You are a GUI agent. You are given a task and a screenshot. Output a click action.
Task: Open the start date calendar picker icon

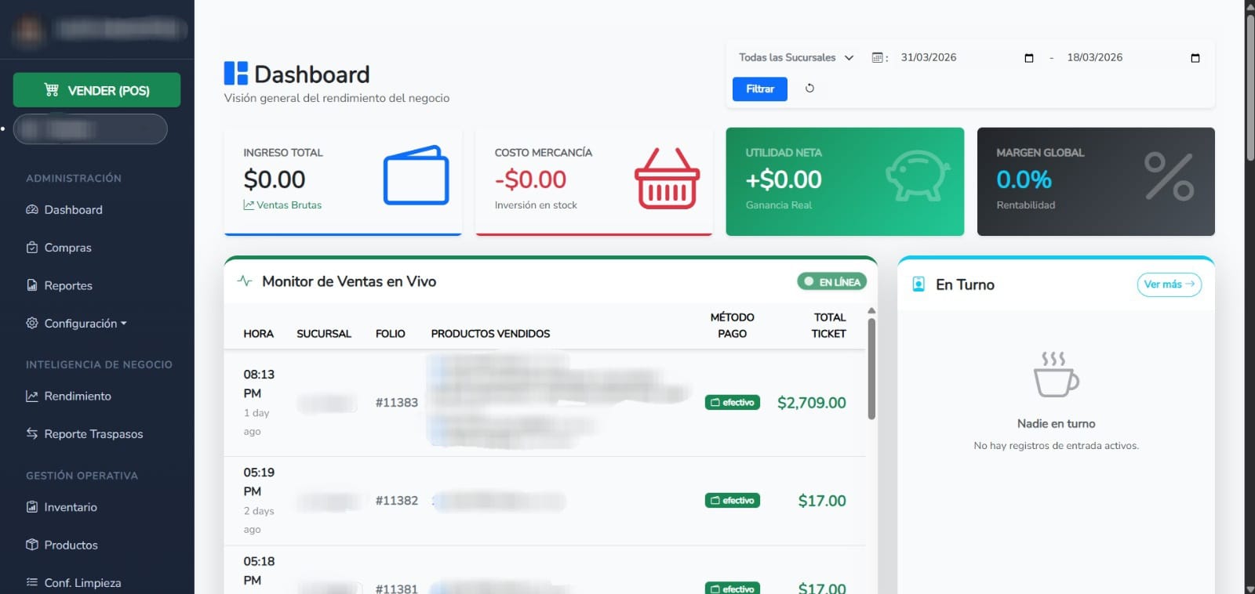1029,58
